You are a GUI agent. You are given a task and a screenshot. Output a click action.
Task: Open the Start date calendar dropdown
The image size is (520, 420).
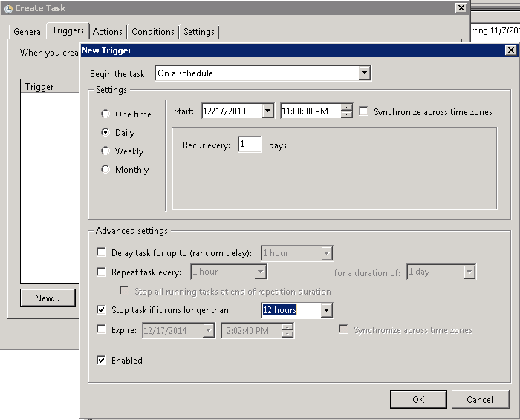coord(267,111)
